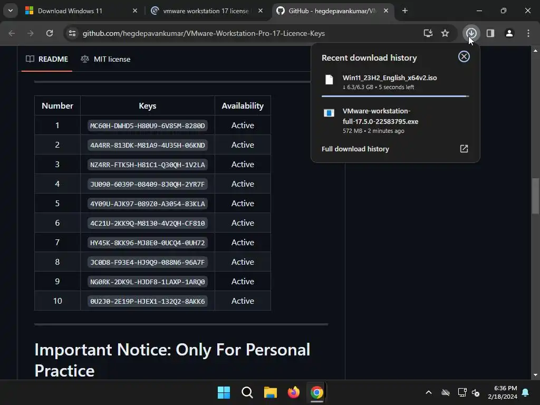The image size is (540, 405).
Task: Click the ISO download progress bar
Action: pos(396,96)
